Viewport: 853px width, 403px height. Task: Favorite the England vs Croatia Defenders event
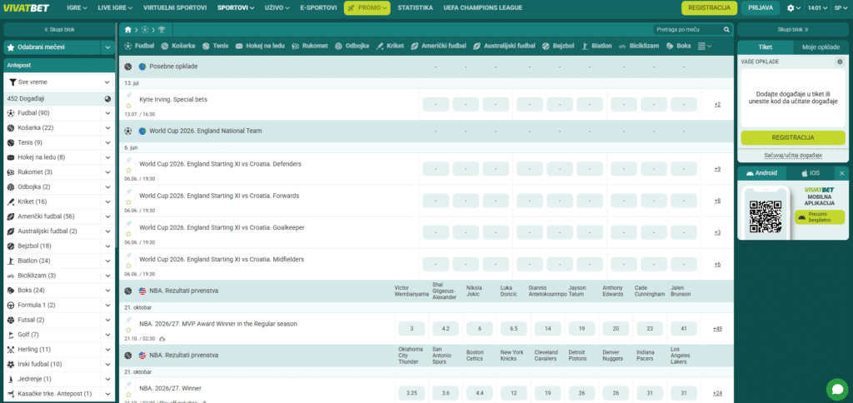pyautogui.click(x=129, y=170)
